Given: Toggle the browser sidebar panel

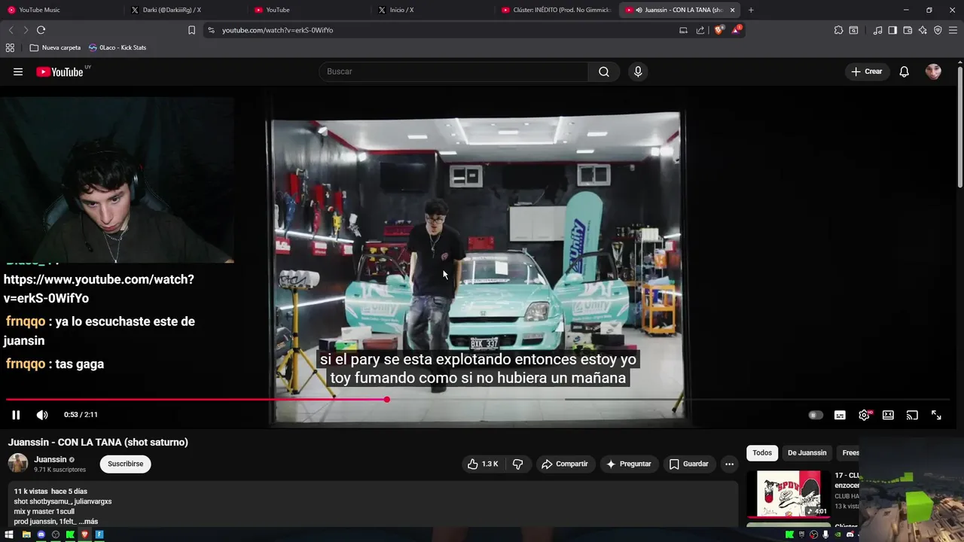Looking at the screenshot, I should coord(892,30).
